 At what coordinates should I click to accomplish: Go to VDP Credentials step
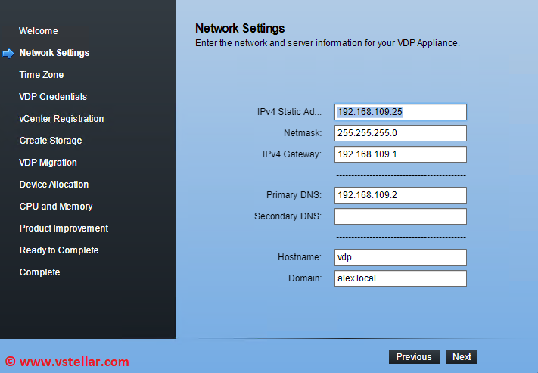53,97
